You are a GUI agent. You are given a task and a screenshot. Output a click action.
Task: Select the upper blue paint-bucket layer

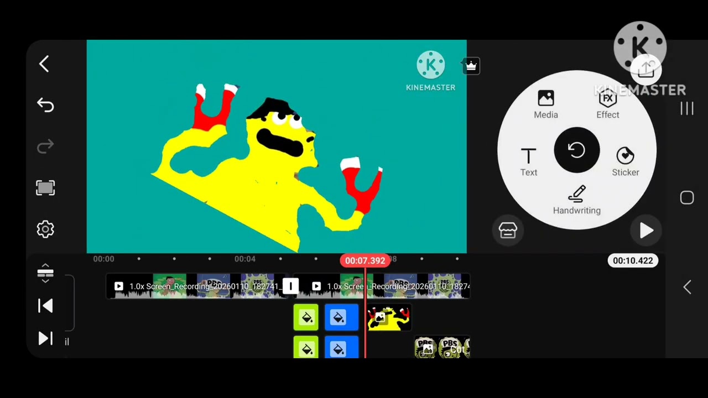click(341, 318)
